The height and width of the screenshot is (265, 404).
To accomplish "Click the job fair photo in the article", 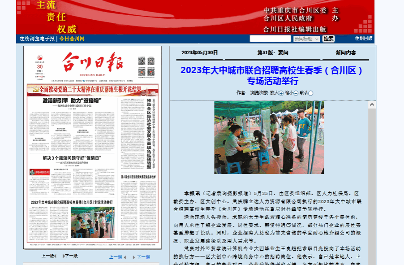I will pos(269,137).
